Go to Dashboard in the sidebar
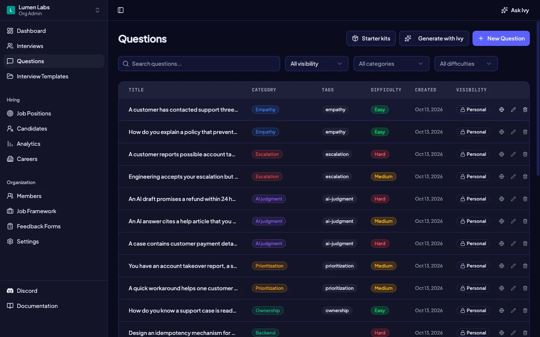Screen dimensions: 540x337 54,31
